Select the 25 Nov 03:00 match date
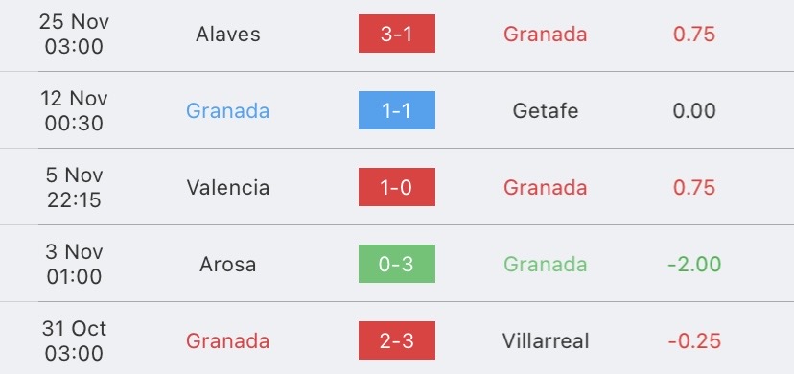 [x=74, y=34]
